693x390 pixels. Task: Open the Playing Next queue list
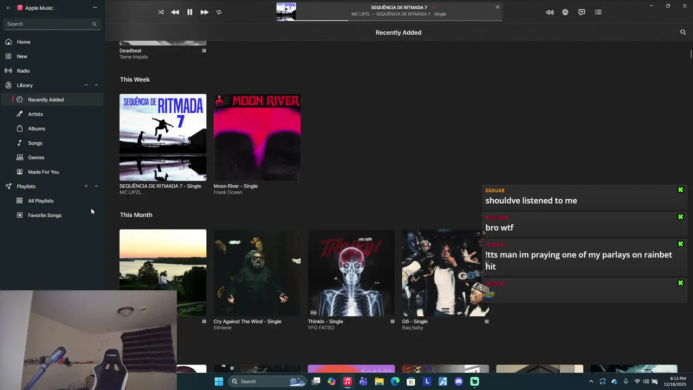coord(598,12)
